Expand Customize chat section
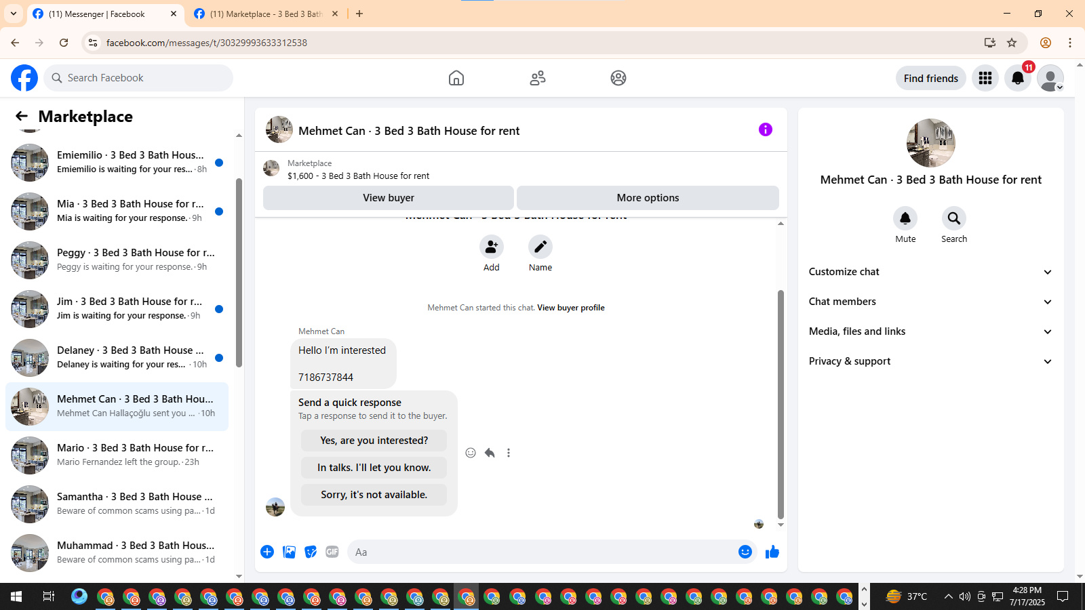 (x=930, y=272)
